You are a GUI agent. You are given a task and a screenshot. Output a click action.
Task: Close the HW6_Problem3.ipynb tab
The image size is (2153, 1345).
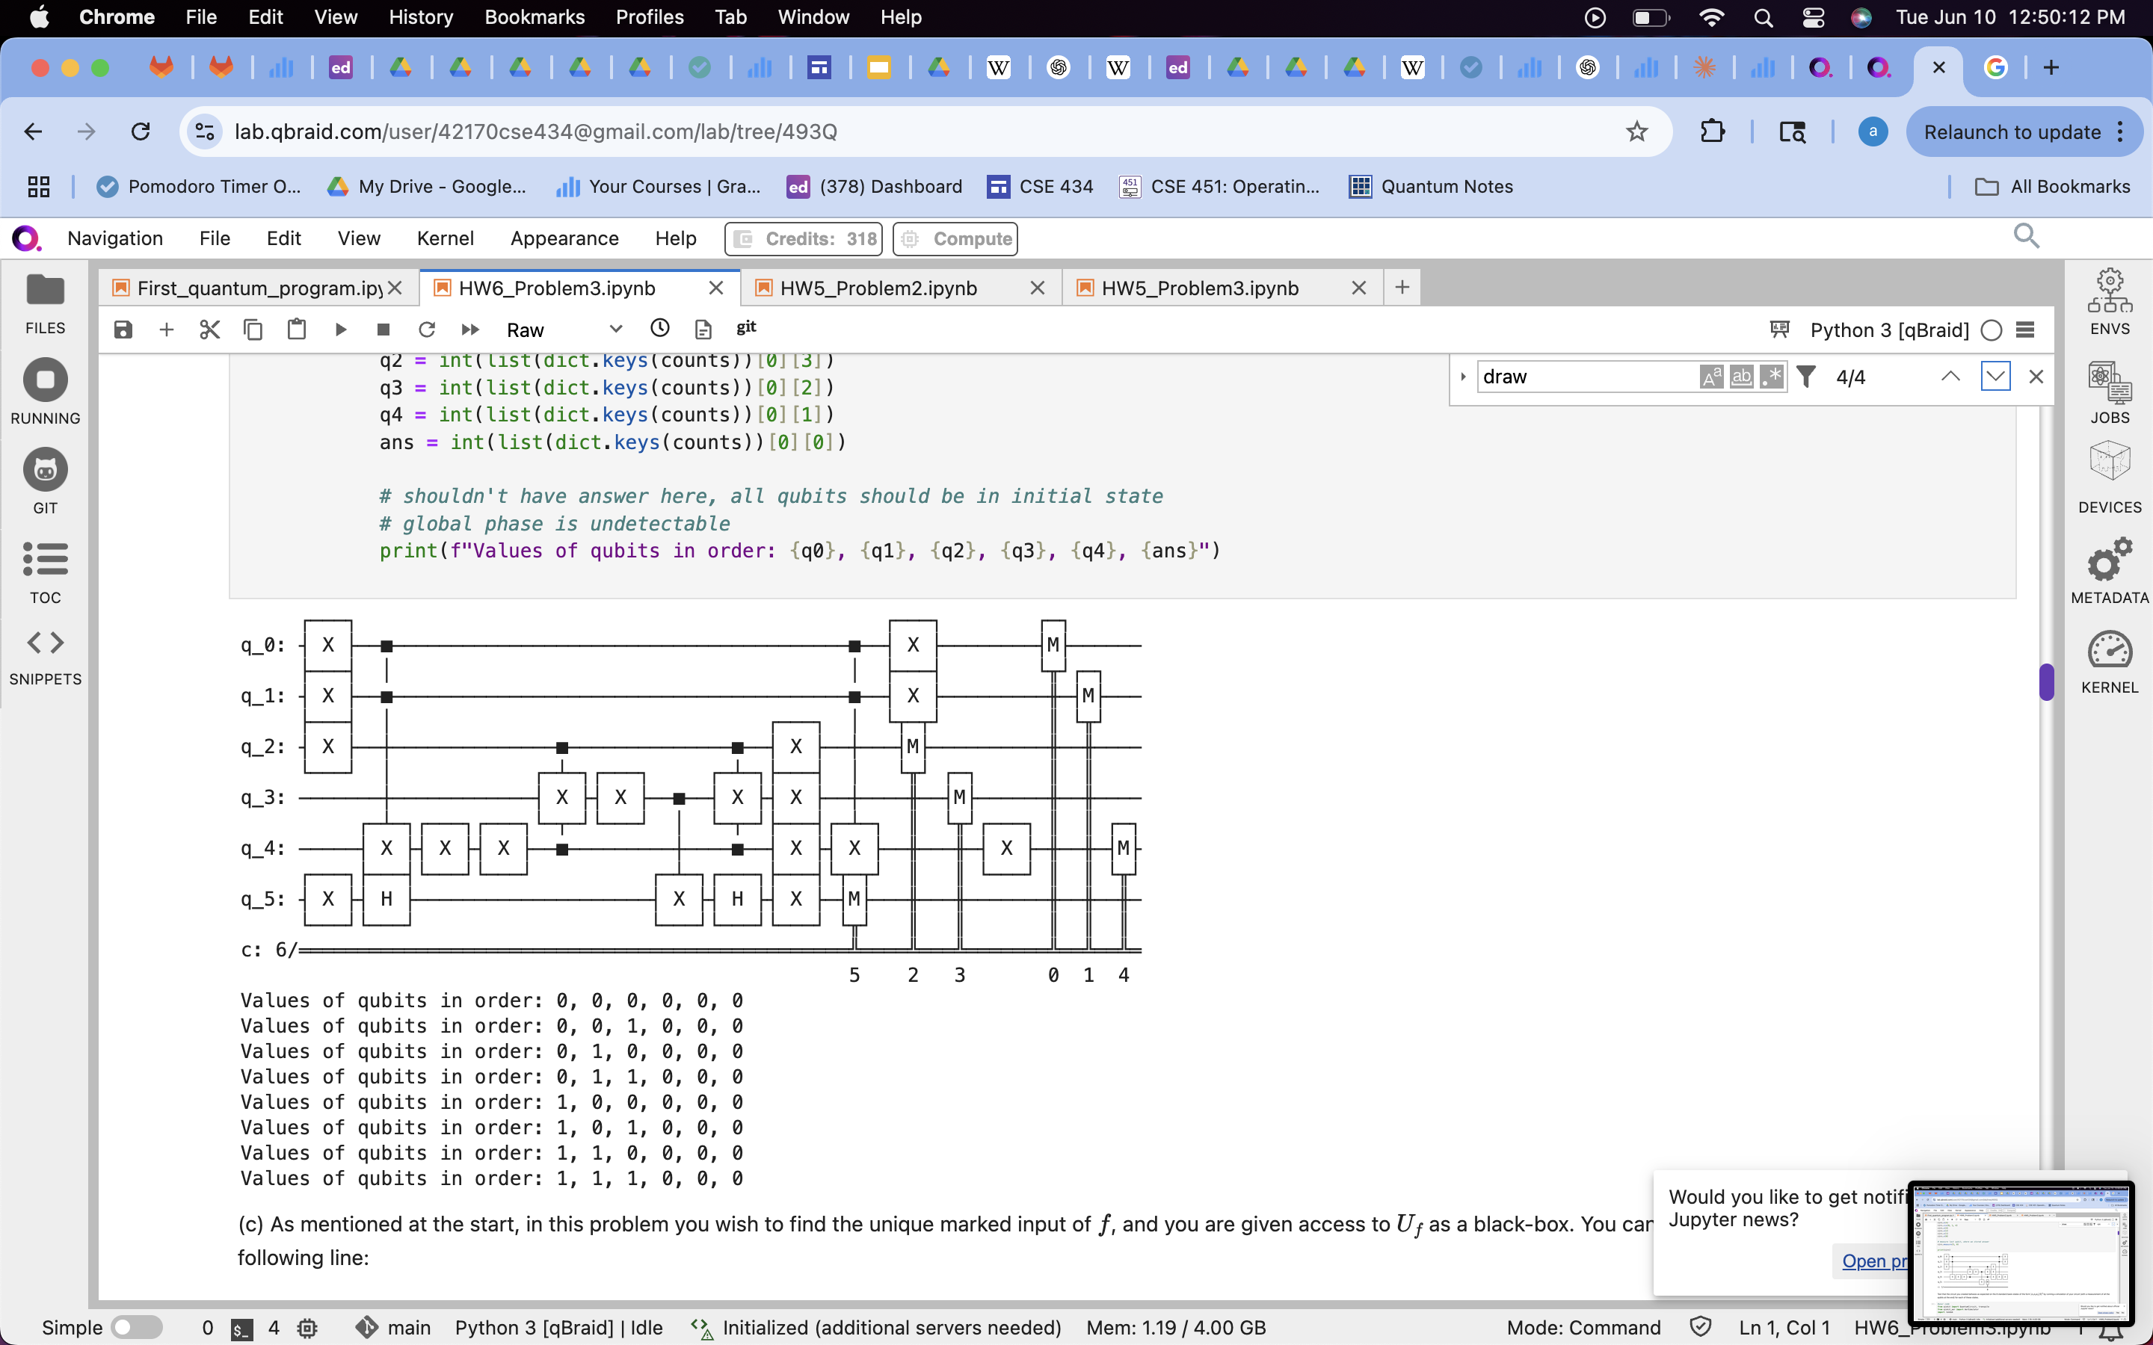715,288
